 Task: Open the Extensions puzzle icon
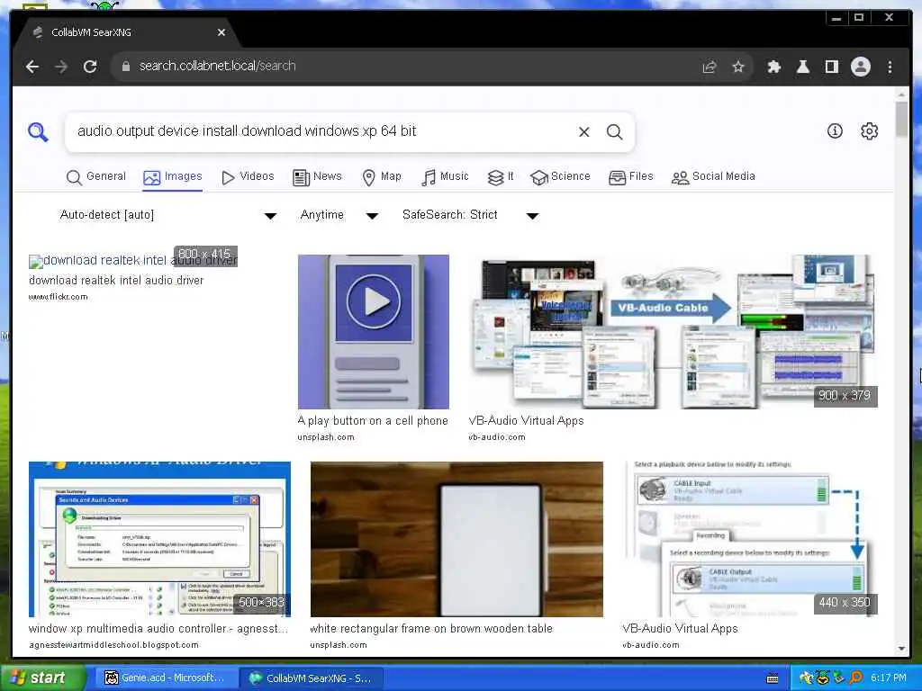[x=773, y=67]
